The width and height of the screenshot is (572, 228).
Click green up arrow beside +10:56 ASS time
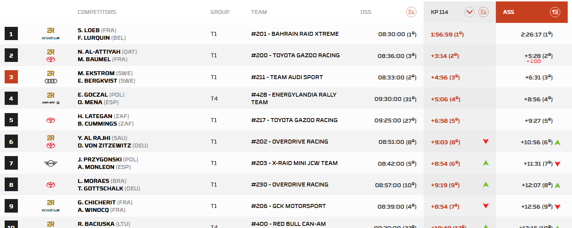[558, 142]
